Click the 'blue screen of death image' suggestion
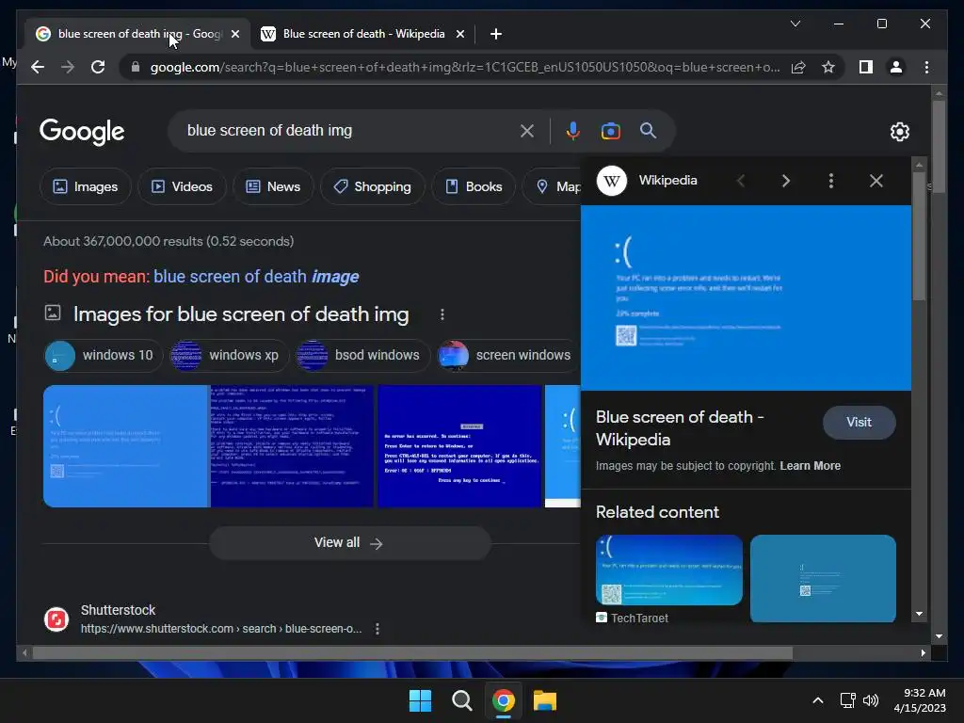Screen dimensions: 964x723 [x=256, y=277]
